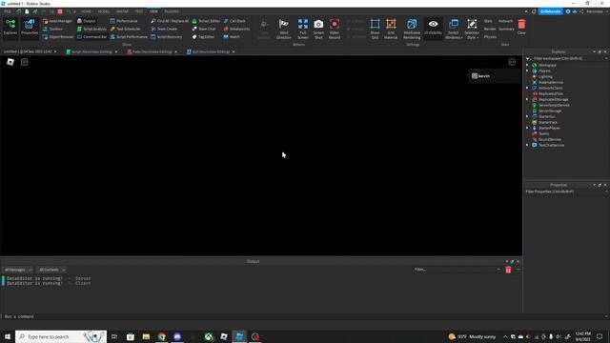Switch to the HOME ribbon tab
Screen dimensions: 610x343
pos(86,11)
